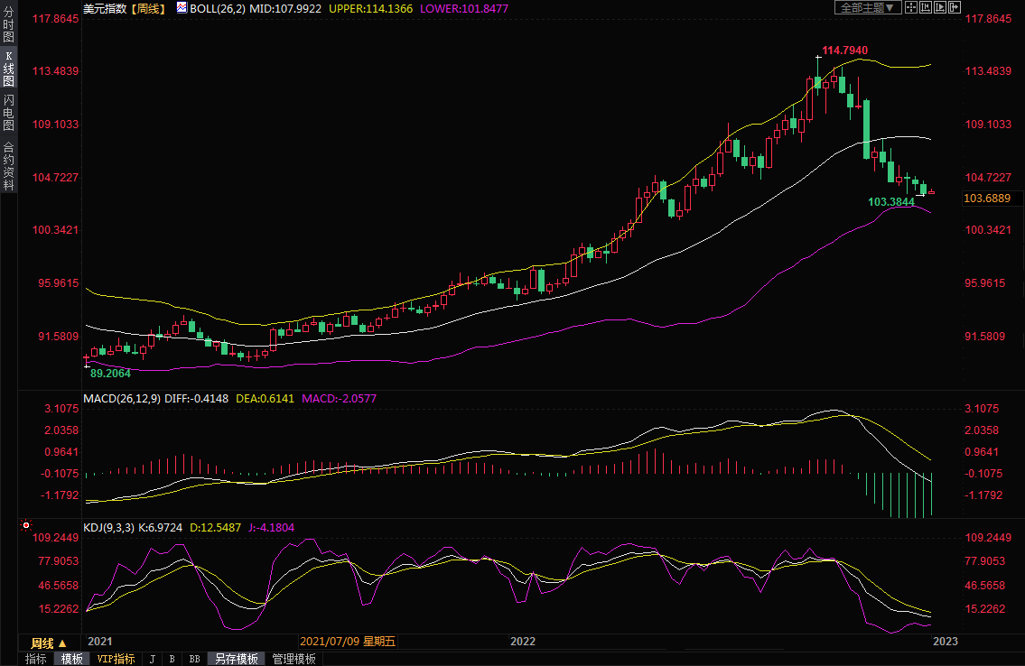
Task: Open the 周线 period label next to 美元指数
Action: click(x=149, y=8)
